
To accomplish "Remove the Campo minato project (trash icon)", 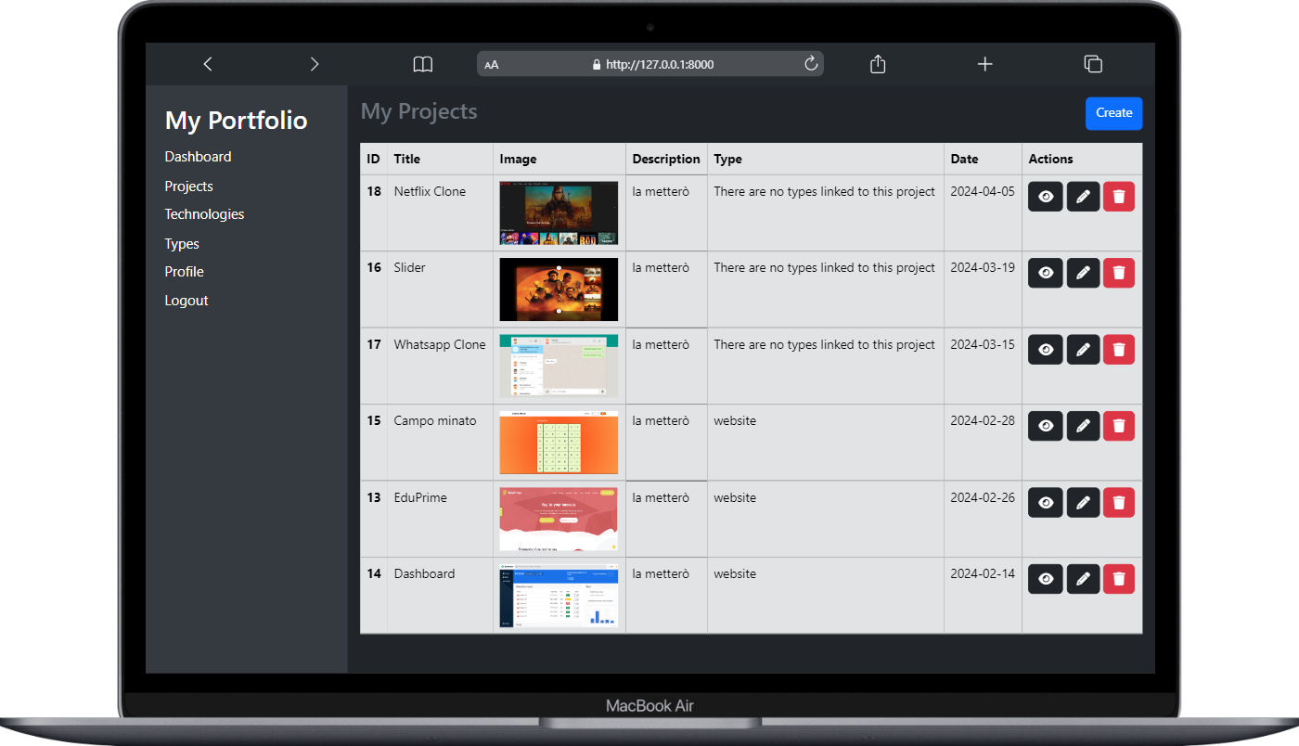I will 1119,426.
